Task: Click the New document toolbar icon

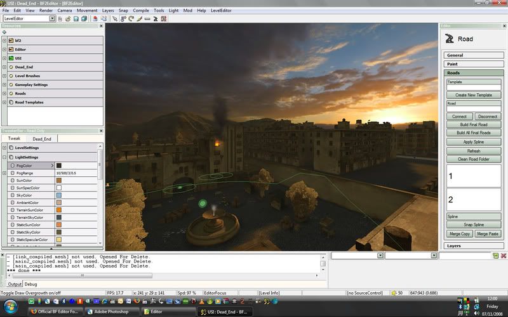Action: tap(60, 19)
